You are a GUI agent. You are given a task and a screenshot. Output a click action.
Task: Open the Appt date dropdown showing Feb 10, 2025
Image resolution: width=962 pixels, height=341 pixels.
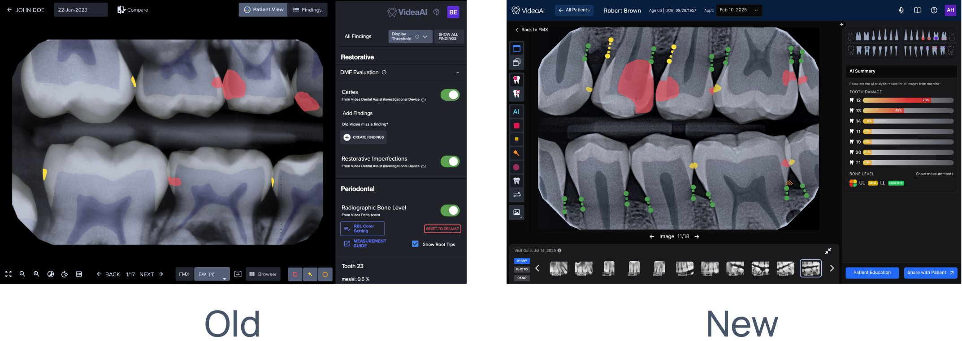coord(738,10)
